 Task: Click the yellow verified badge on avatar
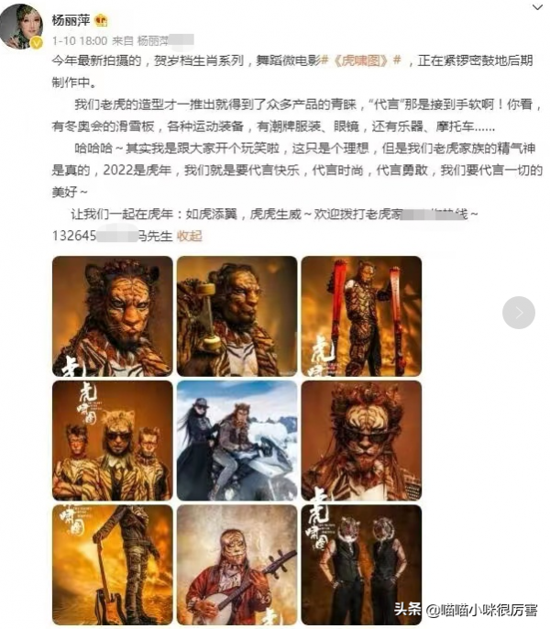coord(37,42)
